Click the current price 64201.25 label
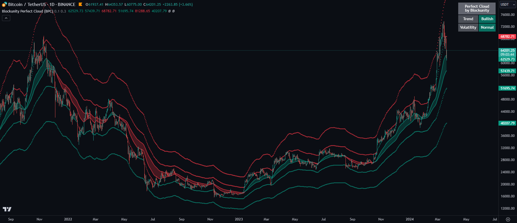This screenshot has width=517, height=223. 507,51
